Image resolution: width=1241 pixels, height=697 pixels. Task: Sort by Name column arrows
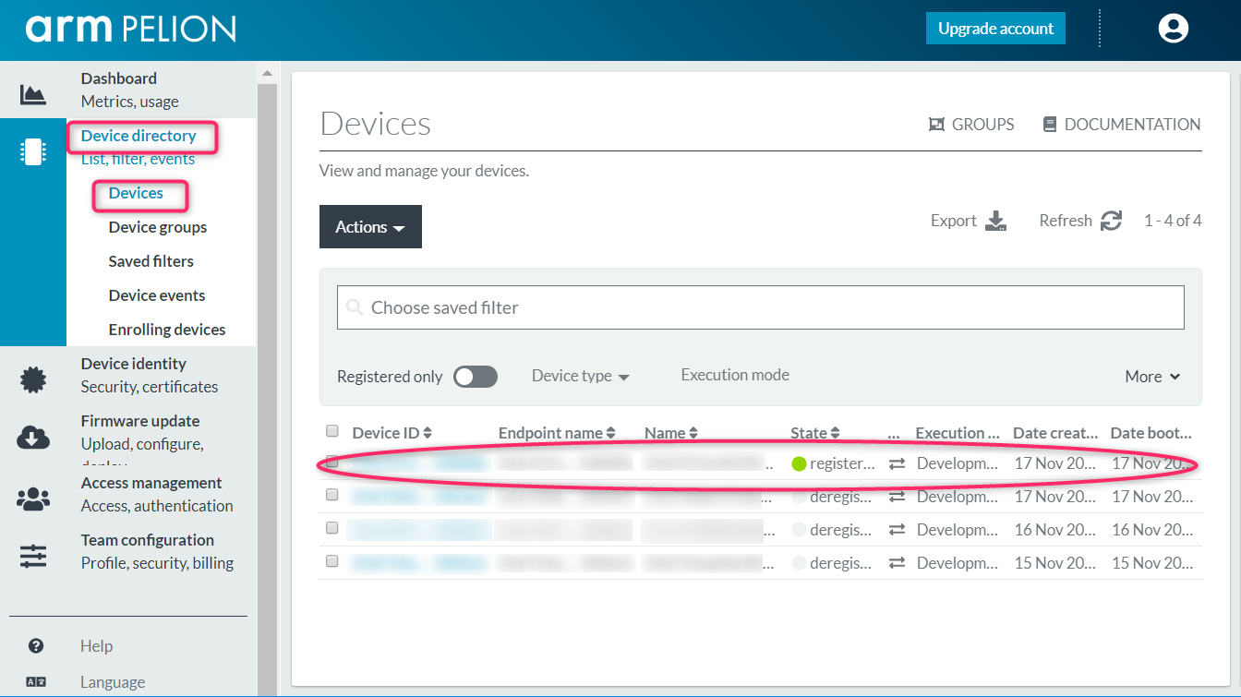point(693,433)
